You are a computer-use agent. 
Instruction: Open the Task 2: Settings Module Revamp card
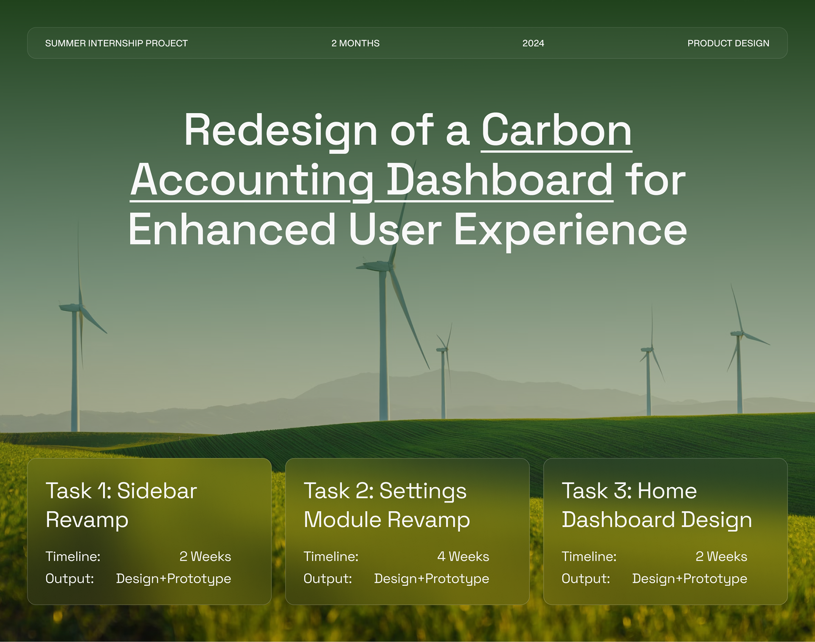[407, 531]
